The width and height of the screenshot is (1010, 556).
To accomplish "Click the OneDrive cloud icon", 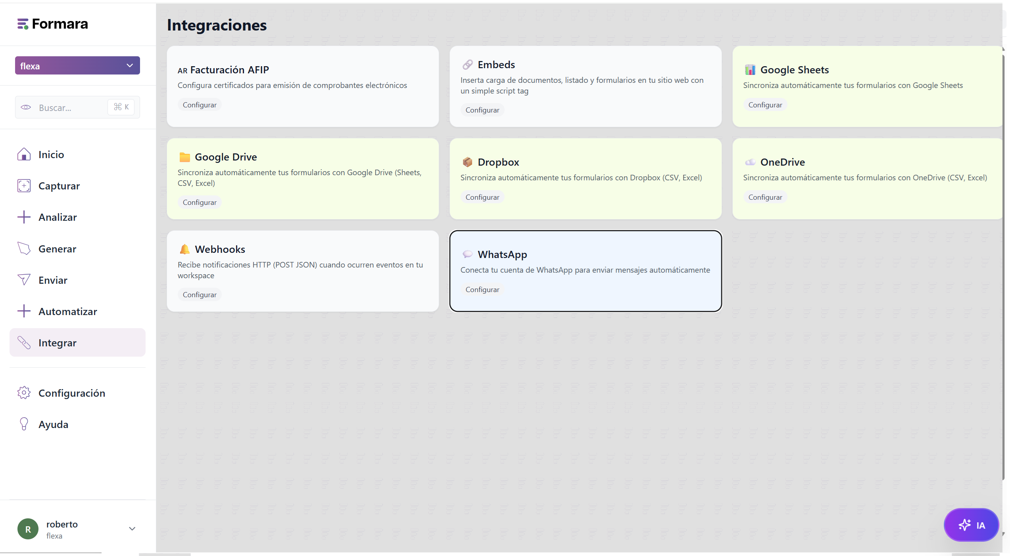I will (x=750, y=162).
